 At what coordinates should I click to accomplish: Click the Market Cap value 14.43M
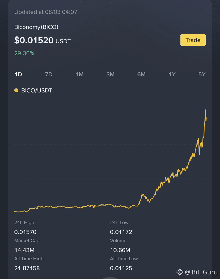click(x=24, y=250)
